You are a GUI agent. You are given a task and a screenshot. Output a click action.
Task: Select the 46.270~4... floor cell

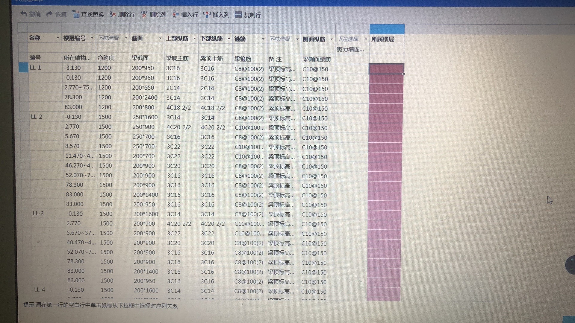click(80, 165)
